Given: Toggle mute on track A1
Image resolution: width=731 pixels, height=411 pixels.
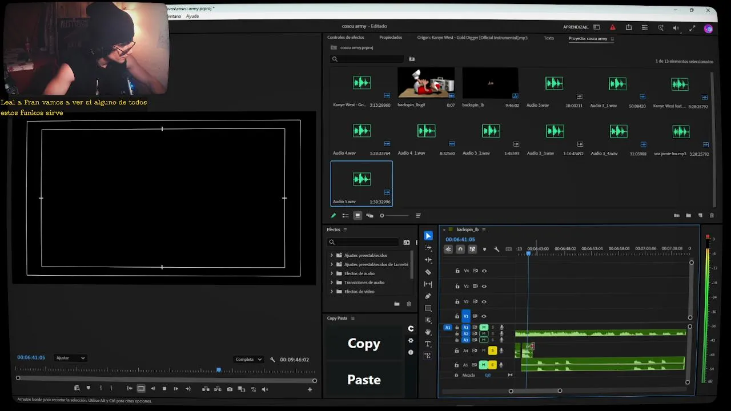Looking at the screenshot, I should 484,327.
